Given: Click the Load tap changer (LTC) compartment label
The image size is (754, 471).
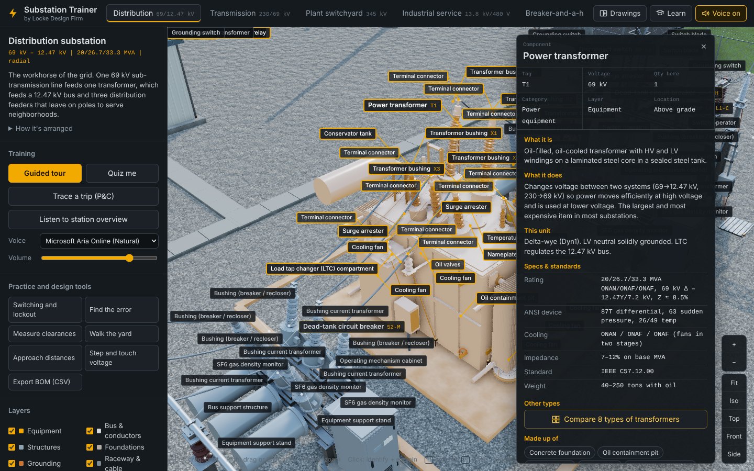Looking at the screenshot, I should pos(322,268).
